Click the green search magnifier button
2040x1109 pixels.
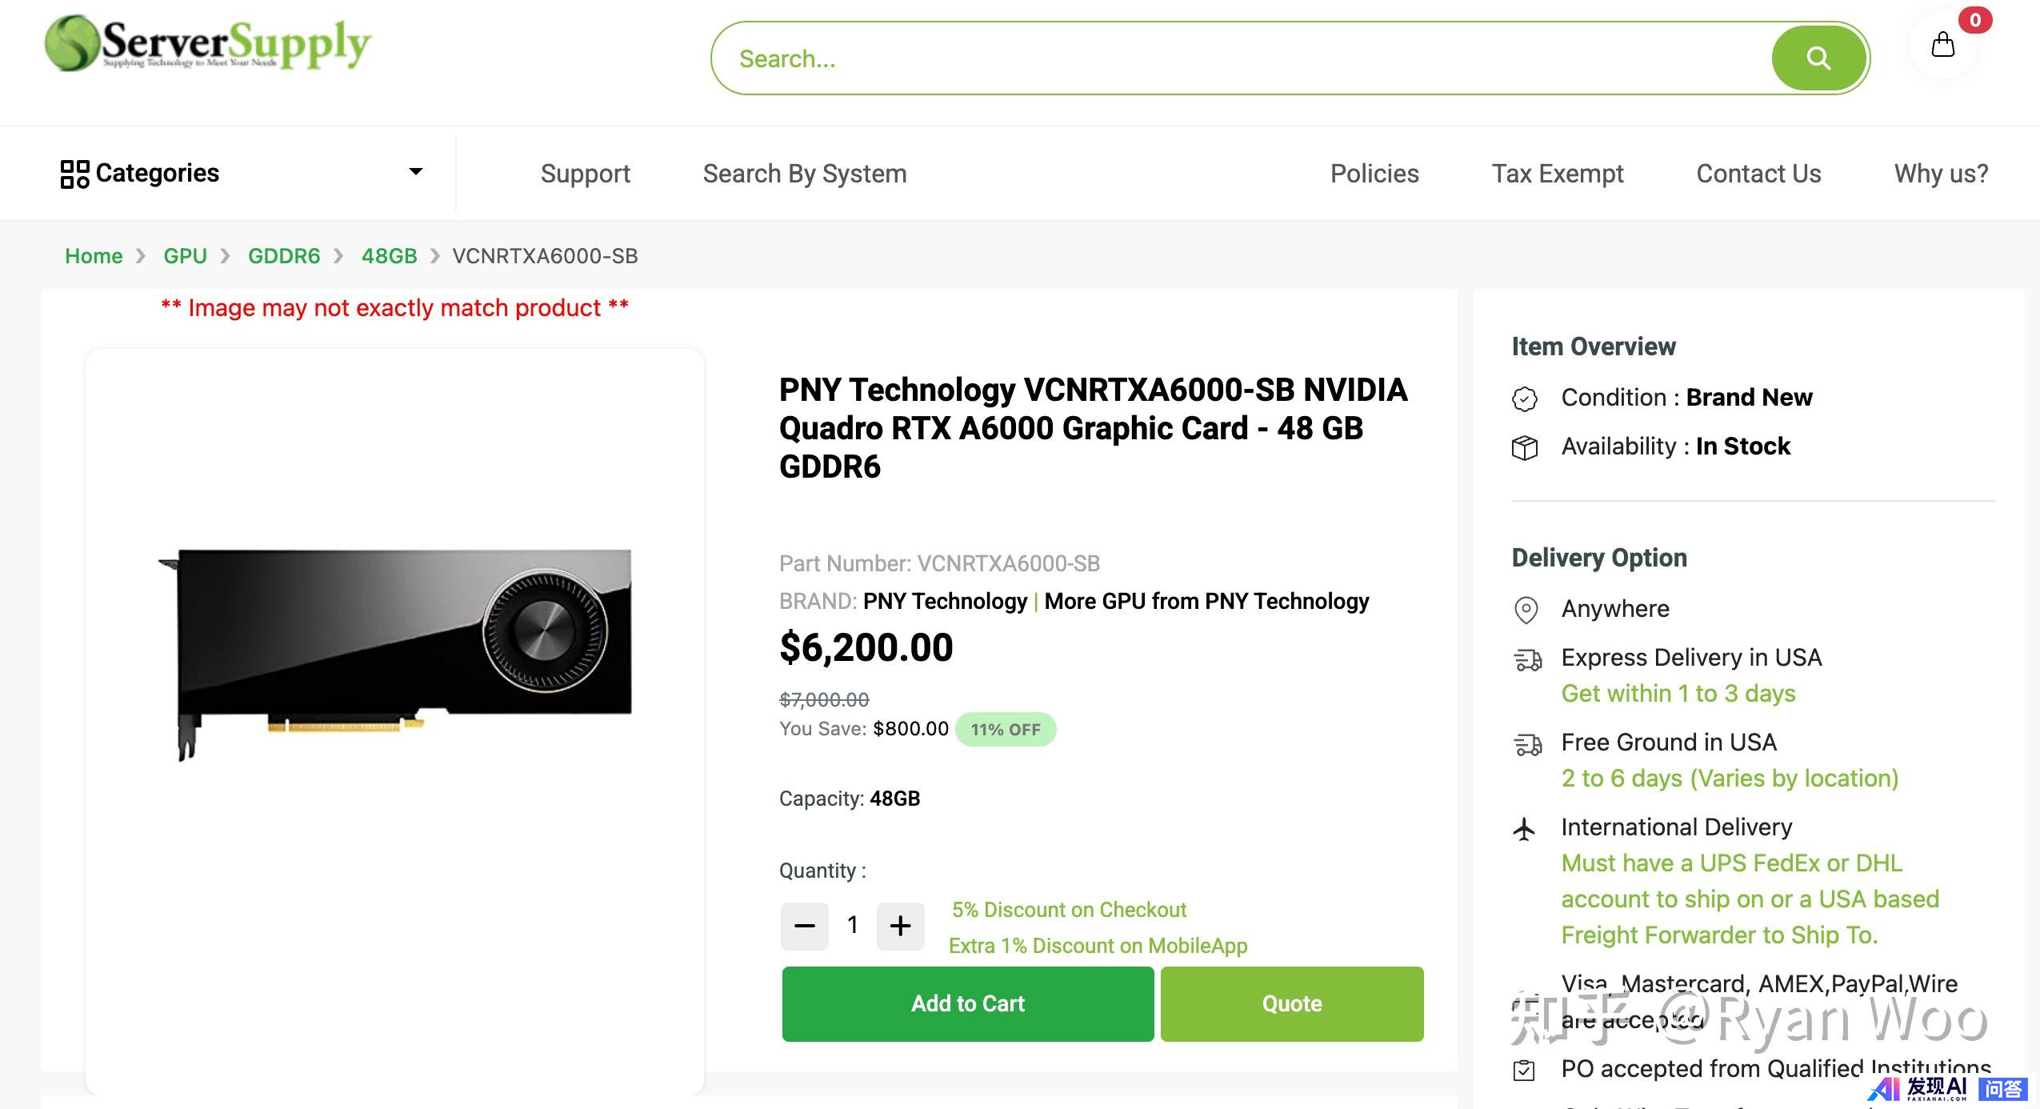(1818, 58)
